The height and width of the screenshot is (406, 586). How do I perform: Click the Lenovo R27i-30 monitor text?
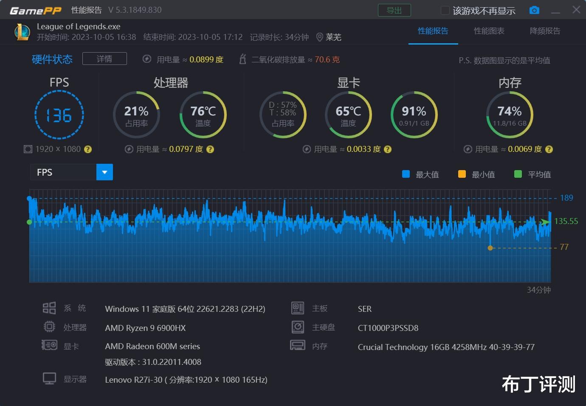click(x=186, y=380)
